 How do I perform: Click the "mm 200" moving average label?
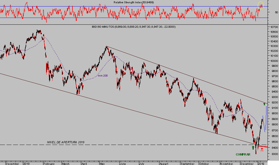tap(103, 76)
